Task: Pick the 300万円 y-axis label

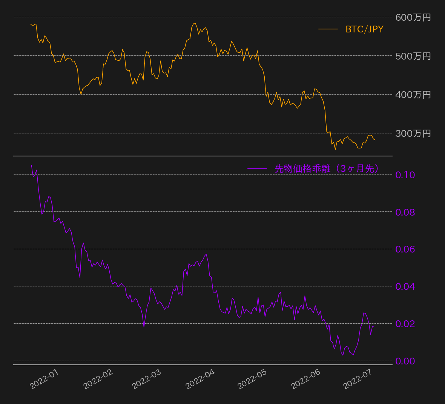Action: click(413, 133)
